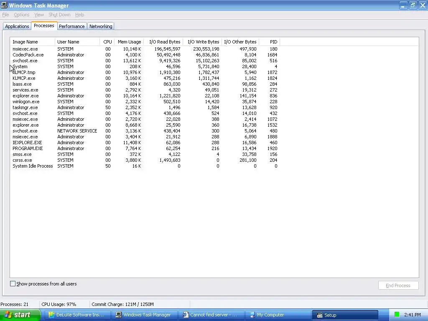The height and width of the screenshot is (321, 428).
Task: Switch to the Performance tab
Action: [x=72, y=26]
